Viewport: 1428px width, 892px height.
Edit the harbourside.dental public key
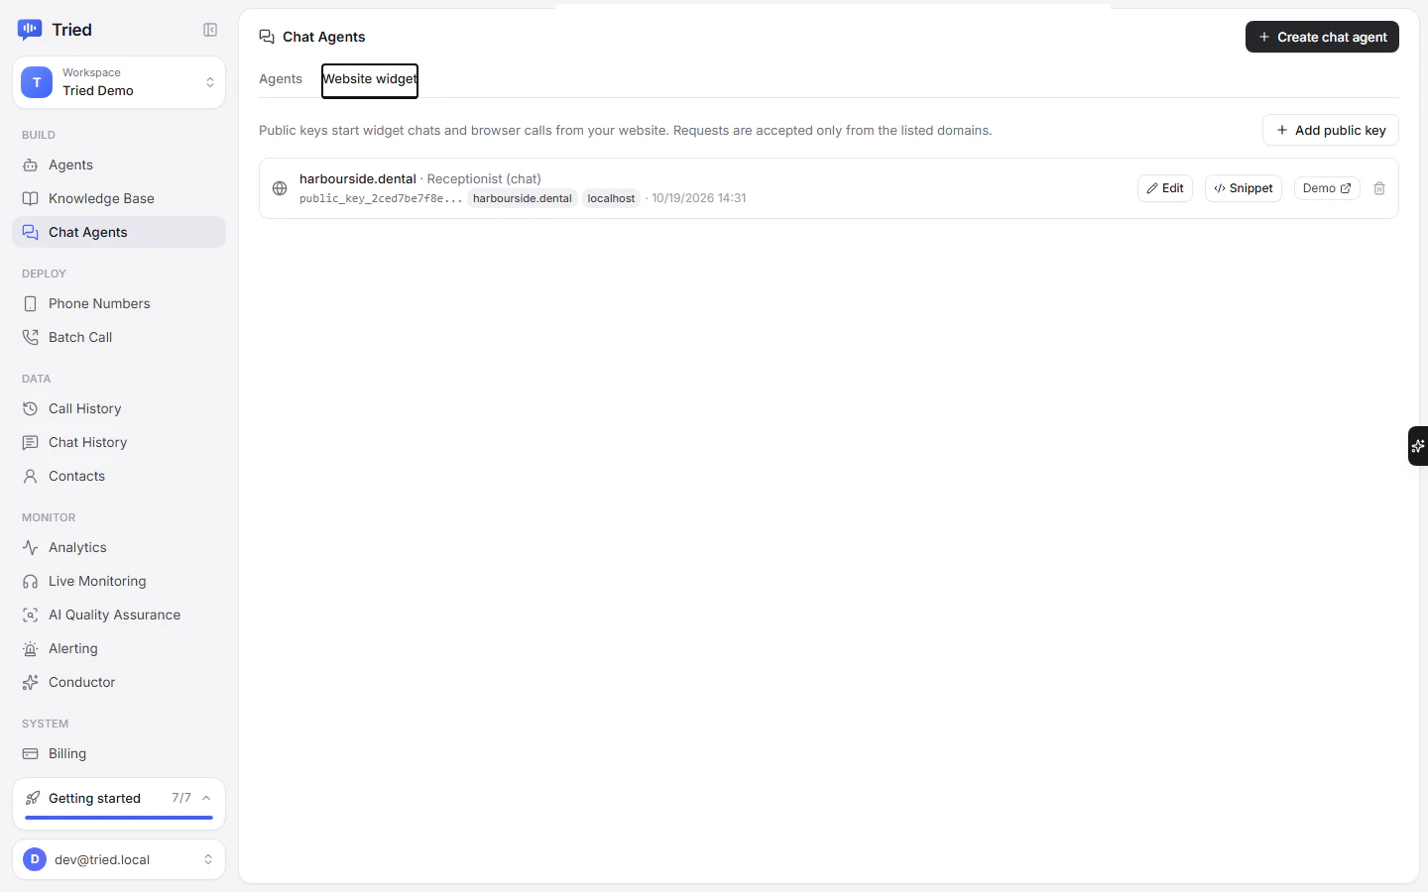pyautogui.click(x=1165, y=188)
